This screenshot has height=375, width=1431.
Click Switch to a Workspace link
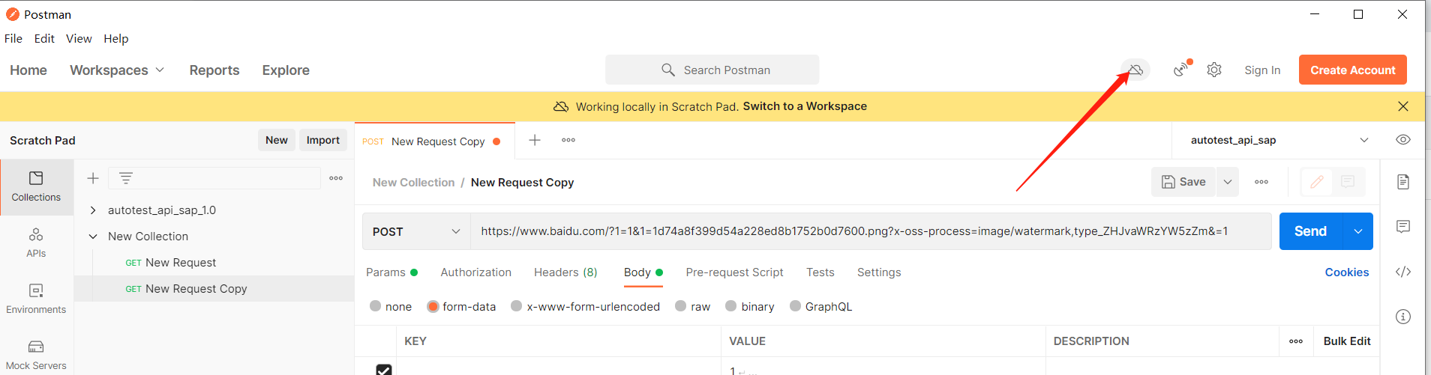(x=805, y=106)
